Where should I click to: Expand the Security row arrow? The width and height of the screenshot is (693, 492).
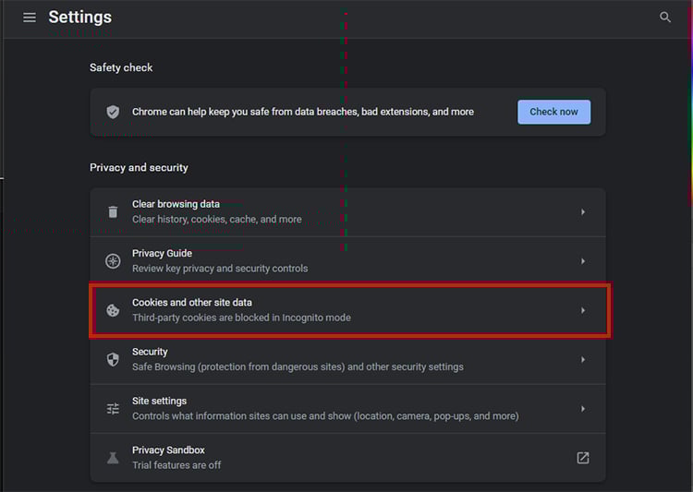(583, 359)
